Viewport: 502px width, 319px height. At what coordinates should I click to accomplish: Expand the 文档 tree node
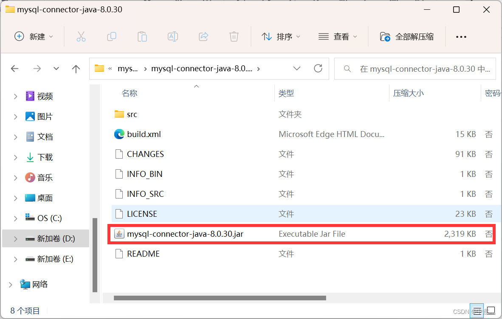tap(15, 137)
